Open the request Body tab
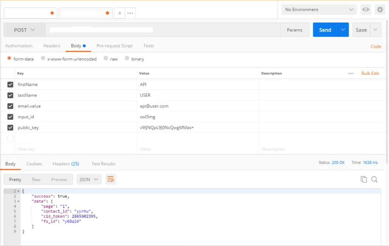 78,46
